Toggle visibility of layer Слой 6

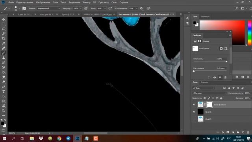click(194, 112)
